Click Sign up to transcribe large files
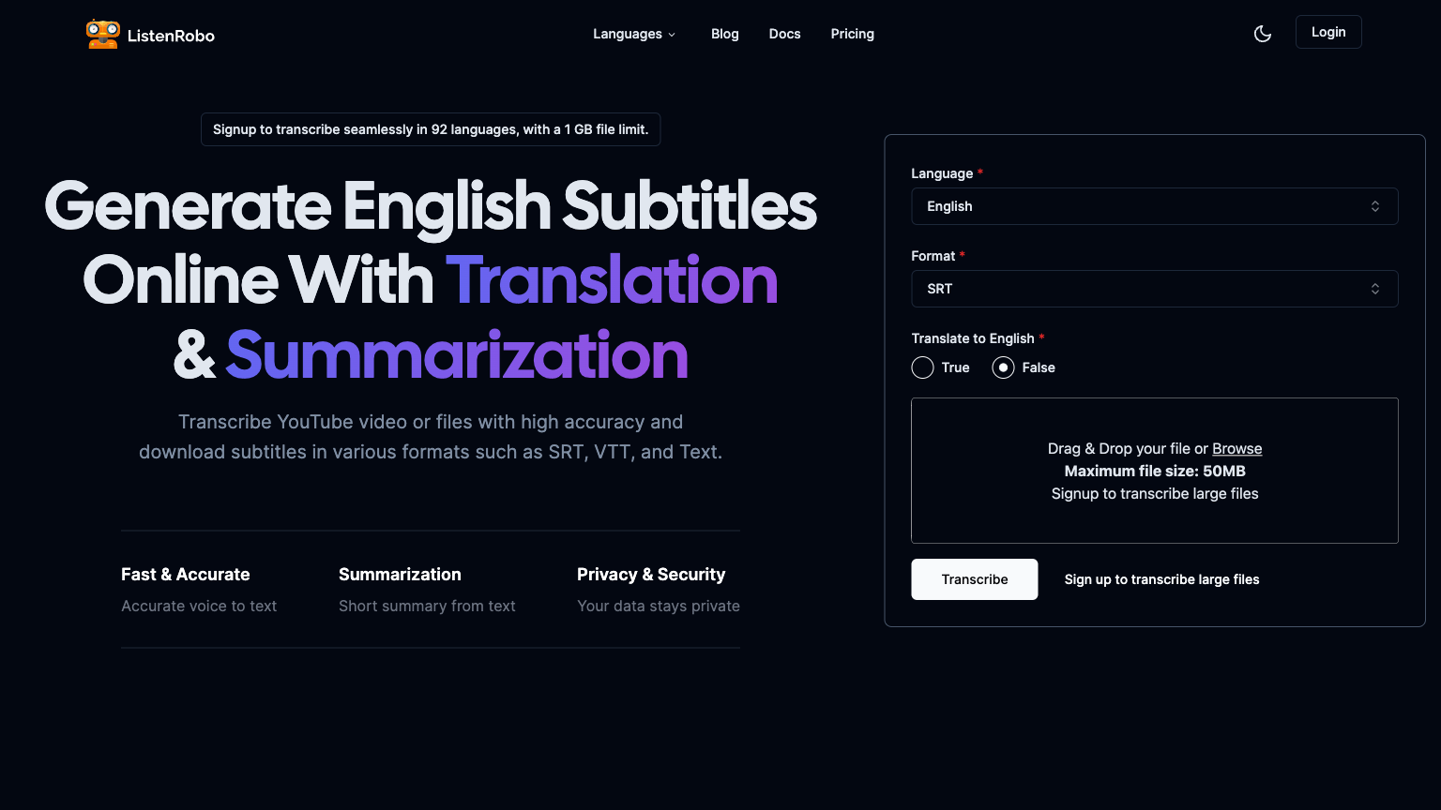The image size is (1441, 810). [1161, 579]
